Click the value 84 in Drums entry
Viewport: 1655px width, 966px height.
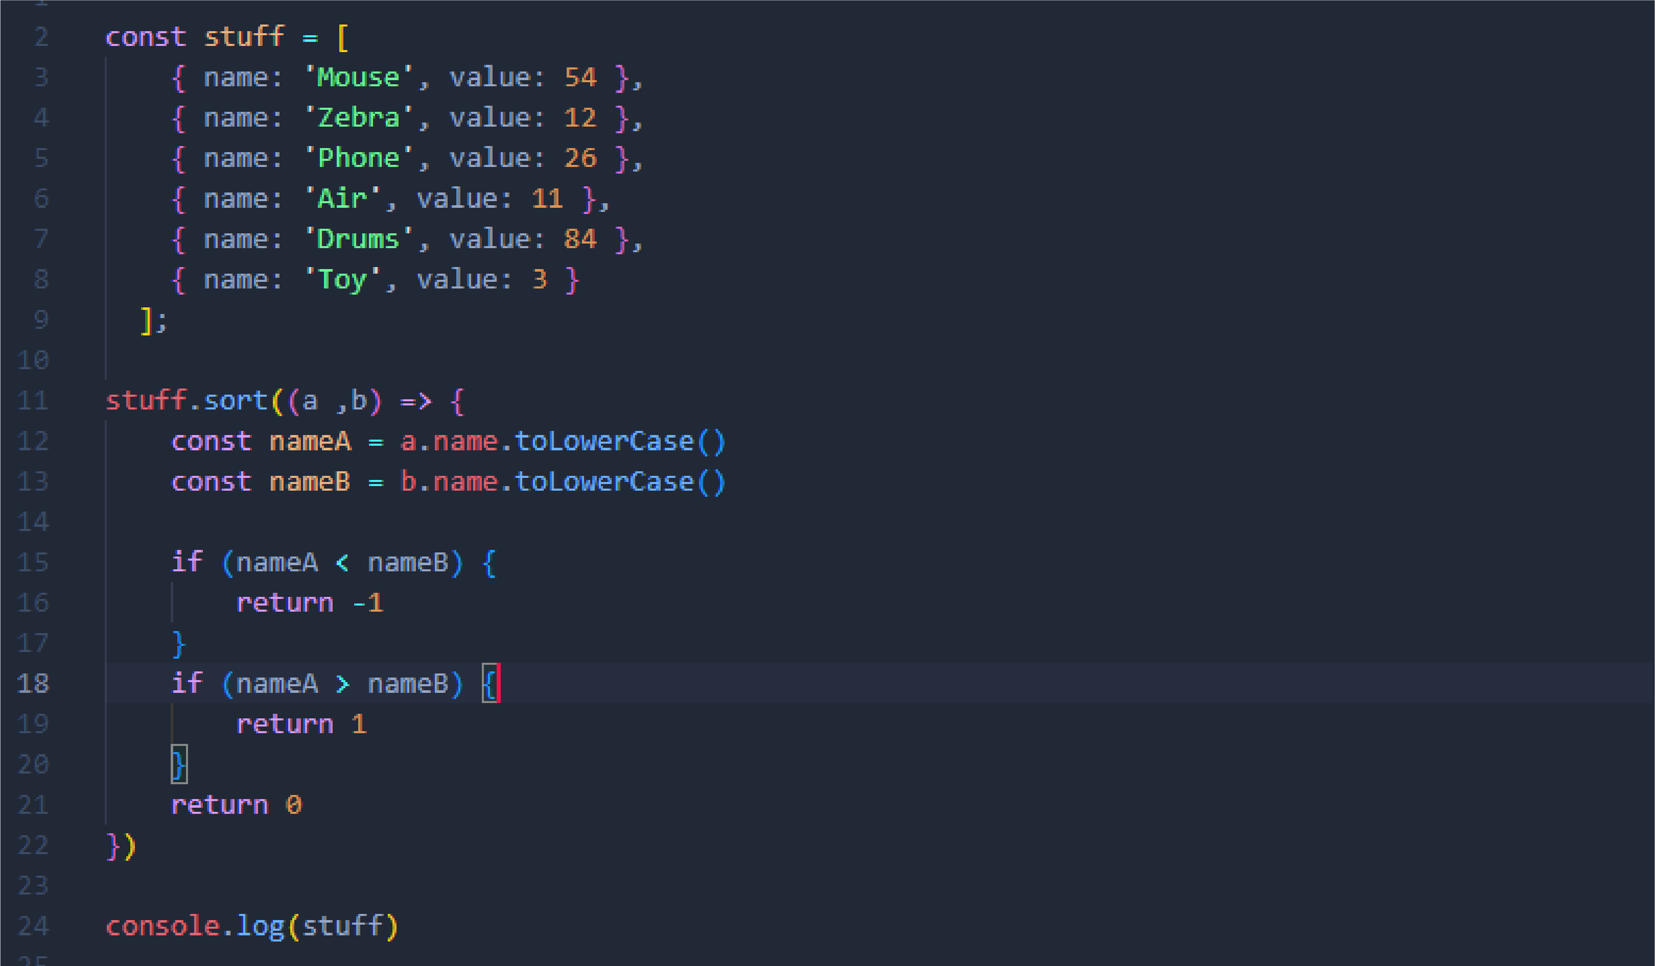point(580,239)
